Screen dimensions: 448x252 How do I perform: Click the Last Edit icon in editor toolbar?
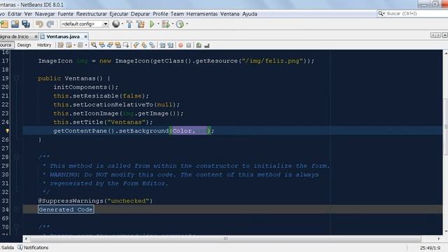[61, 45]
